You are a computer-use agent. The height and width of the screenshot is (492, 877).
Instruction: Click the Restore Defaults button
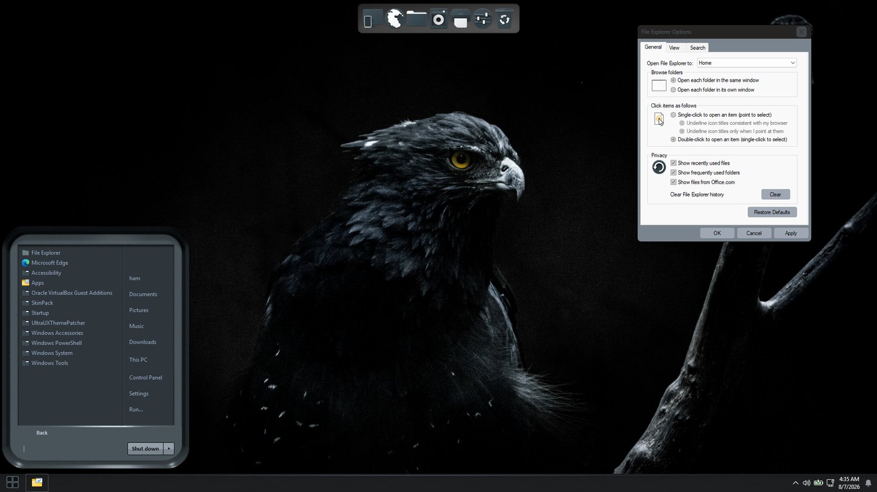coord(772,212)
